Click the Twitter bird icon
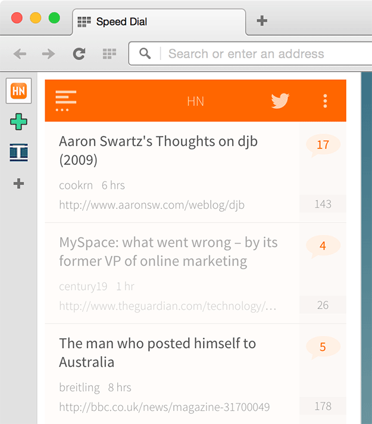The height and width of the screenshot is (424, 372). coord(280,101)
